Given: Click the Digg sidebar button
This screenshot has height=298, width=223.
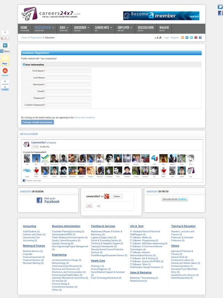Looking at the screenshot, I should (5, 60).
